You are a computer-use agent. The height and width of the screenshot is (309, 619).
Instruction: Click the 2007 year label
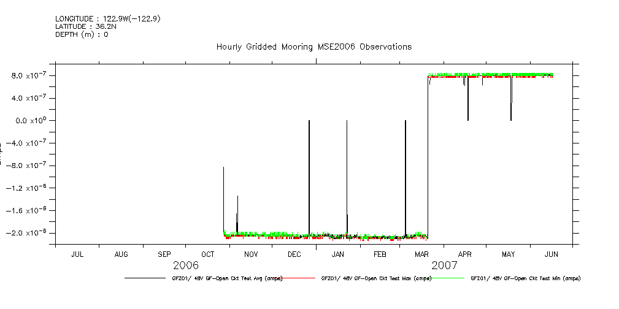click(444, 265)
